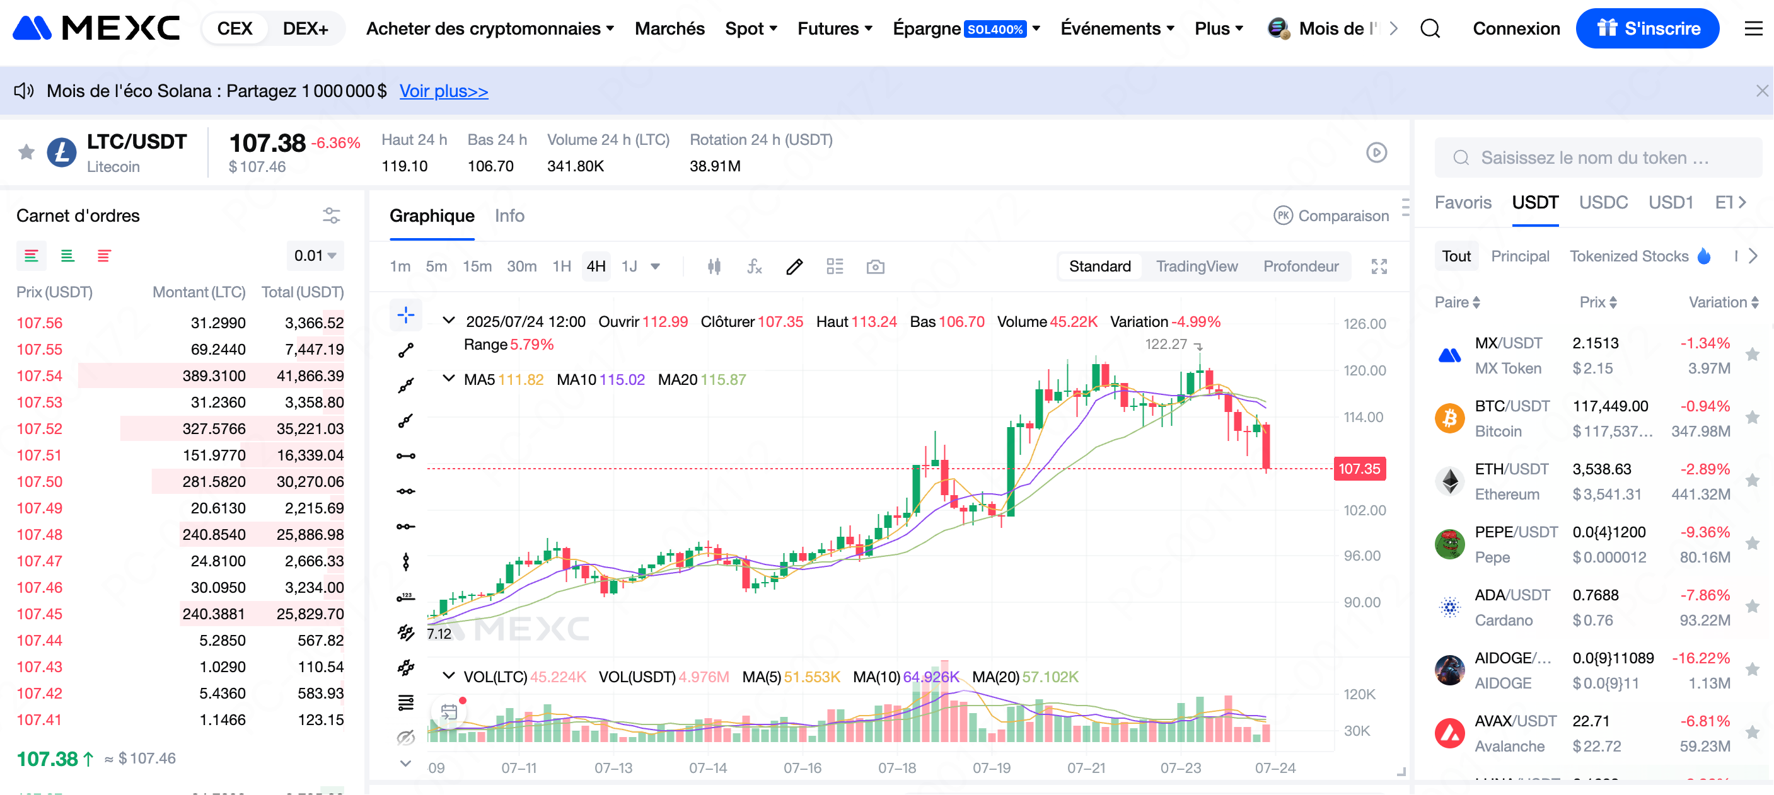Open the Marchés page
Screen dimensions: 1774x795
click(x=670, y=28)
